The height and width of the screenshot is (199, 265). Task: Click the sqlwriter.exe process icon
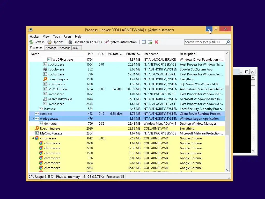[x=45, y=84]
